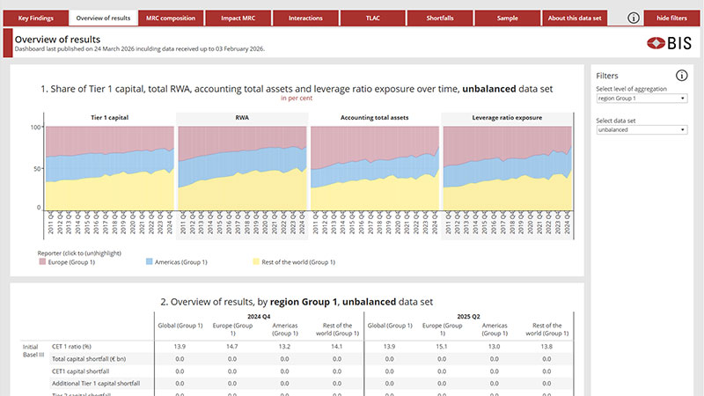Select the TLAC tab
The height and width of the screenshot is (396, 704).
pyautogui.click(x=372, y=18)
